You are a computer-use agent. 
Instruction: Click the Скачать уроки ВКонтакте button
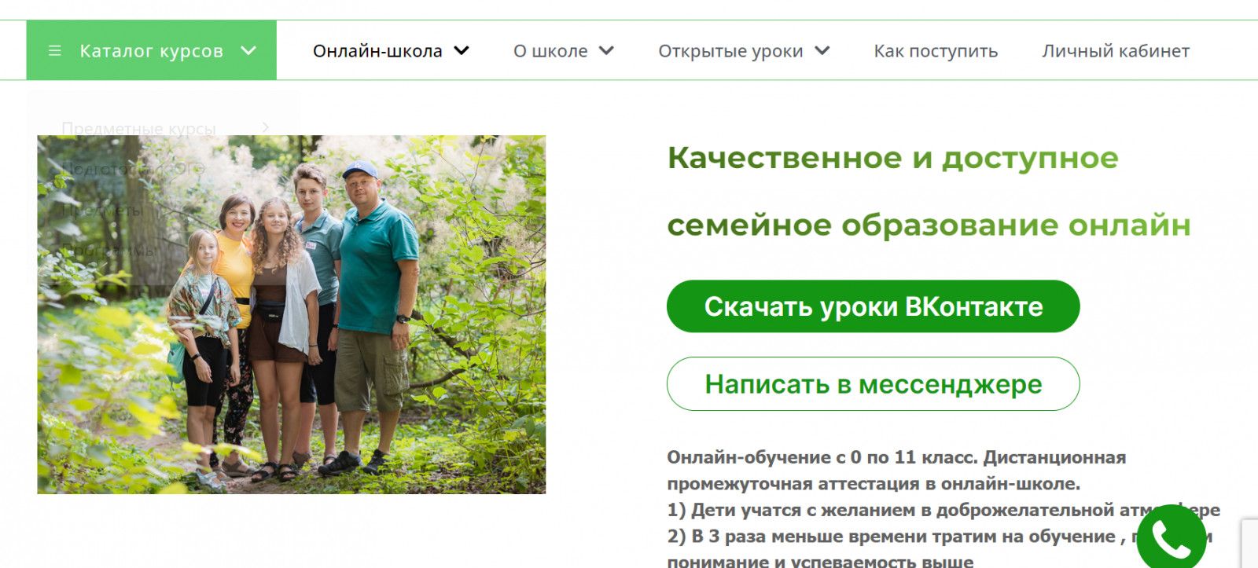point(873,306)
